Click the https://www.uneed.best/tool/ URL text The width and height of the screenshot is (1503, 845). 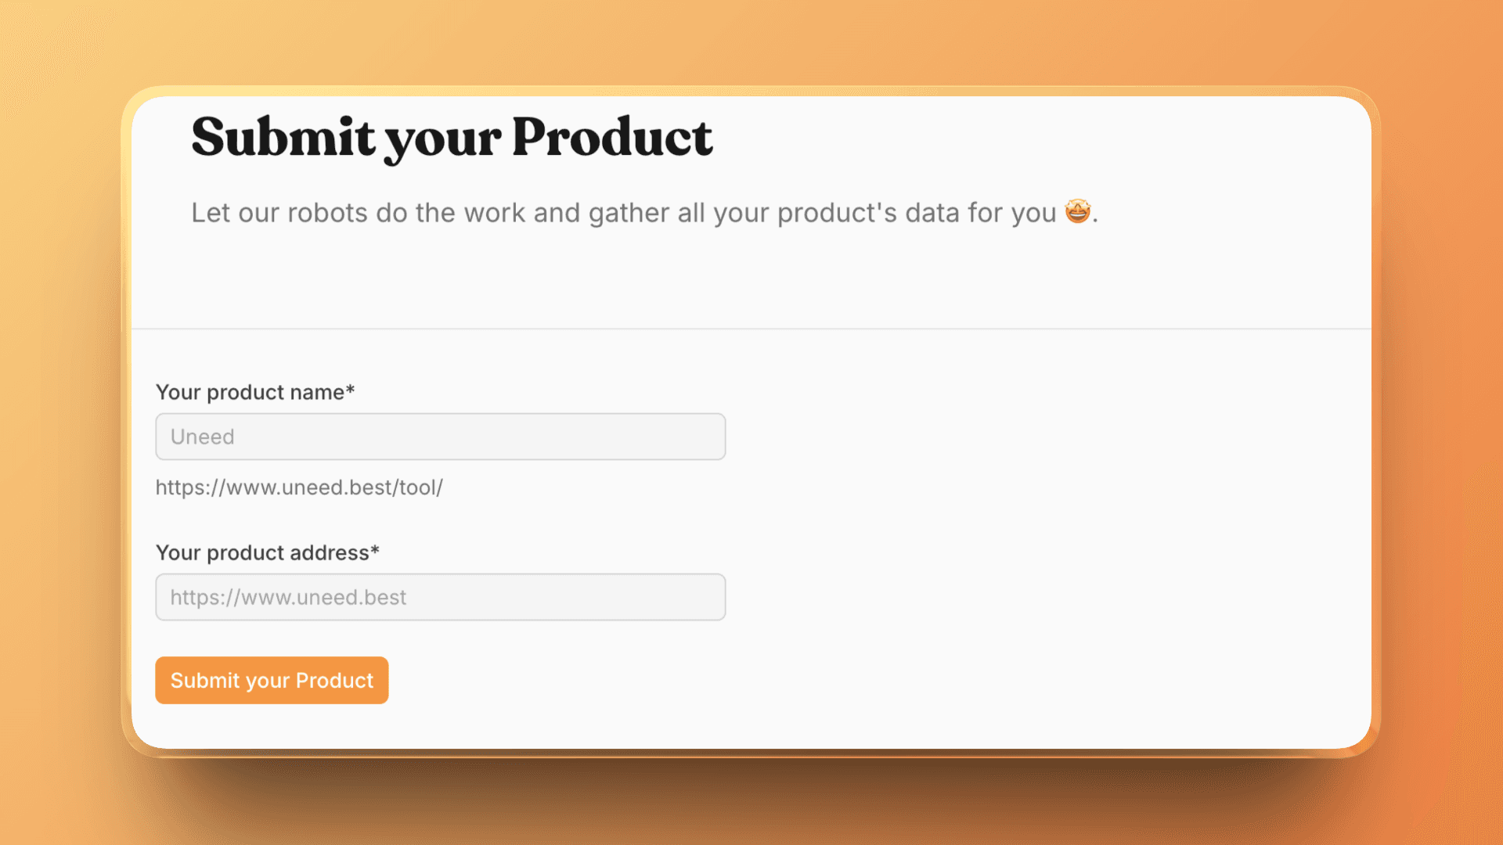pyautogui.click(x=300, y=487)
